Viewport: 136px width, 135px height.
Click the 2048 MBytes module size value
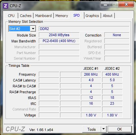click(x=59, y=35)
